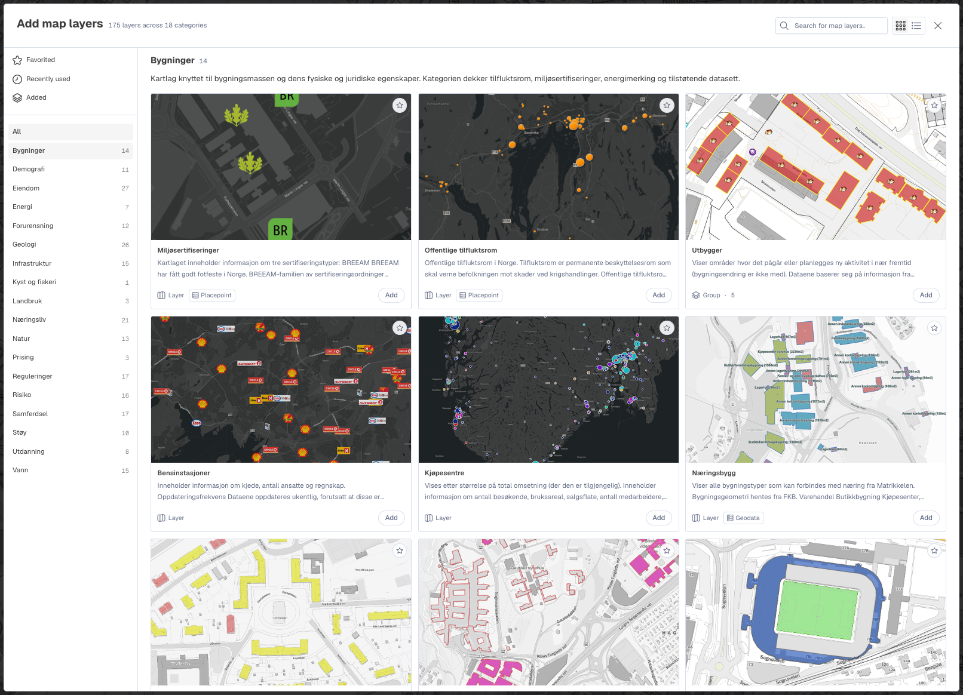Select the Bygninger category
This screenshot has width=963, height=695.
tap(70, 150)
